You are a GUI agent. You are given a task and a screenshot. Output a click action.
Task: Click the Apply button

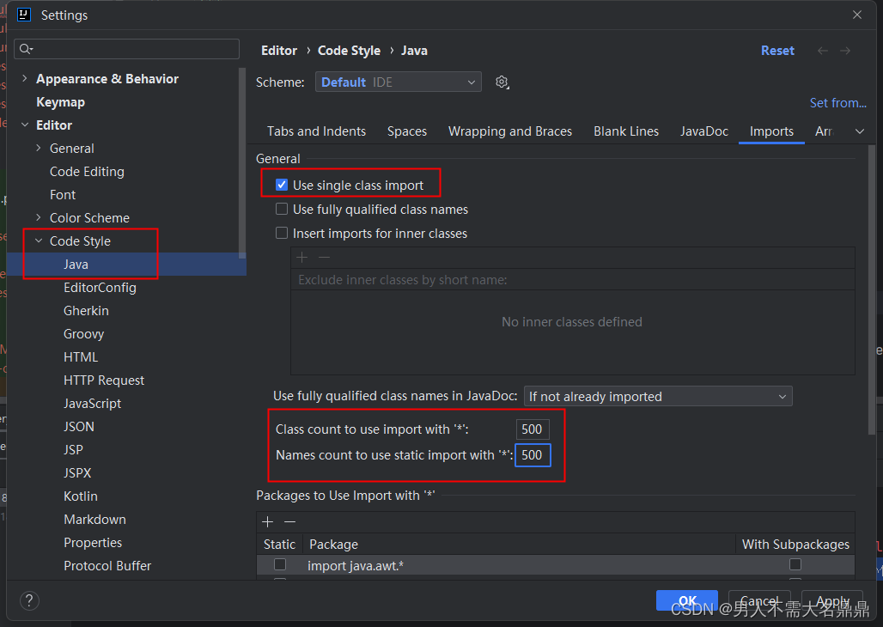click(832, 600)
